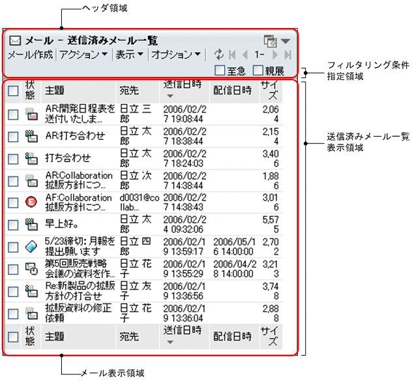Click delivery date 2006/04/28 14:00:00

coord(235,269)
